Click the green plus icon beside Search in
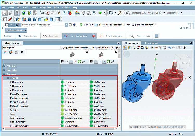 (81, 25)
